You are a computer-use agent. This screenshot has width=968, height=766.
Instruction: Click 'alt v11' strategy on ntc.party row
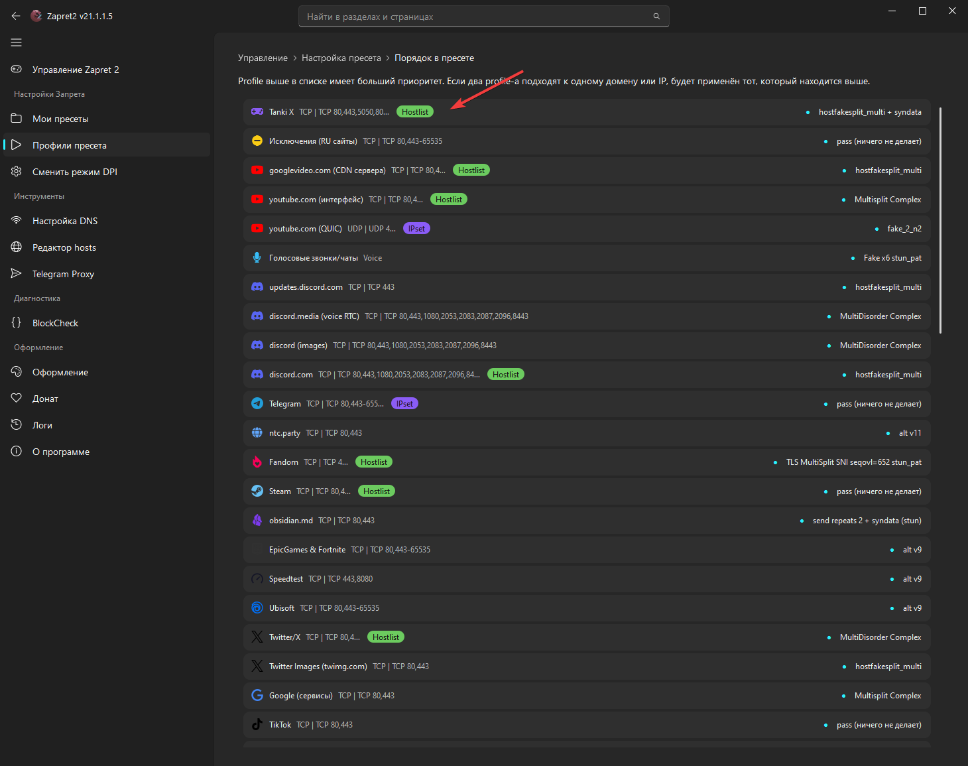tap(910, 433)
